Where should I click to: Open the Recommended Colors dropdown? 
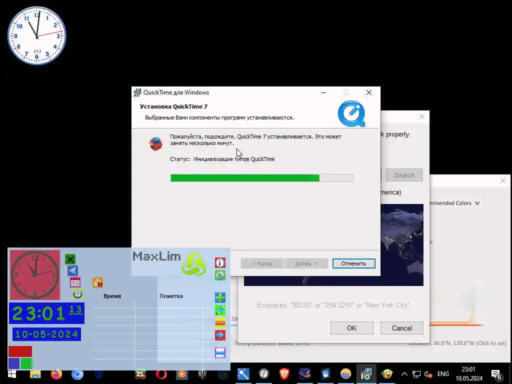pos(456,203)
